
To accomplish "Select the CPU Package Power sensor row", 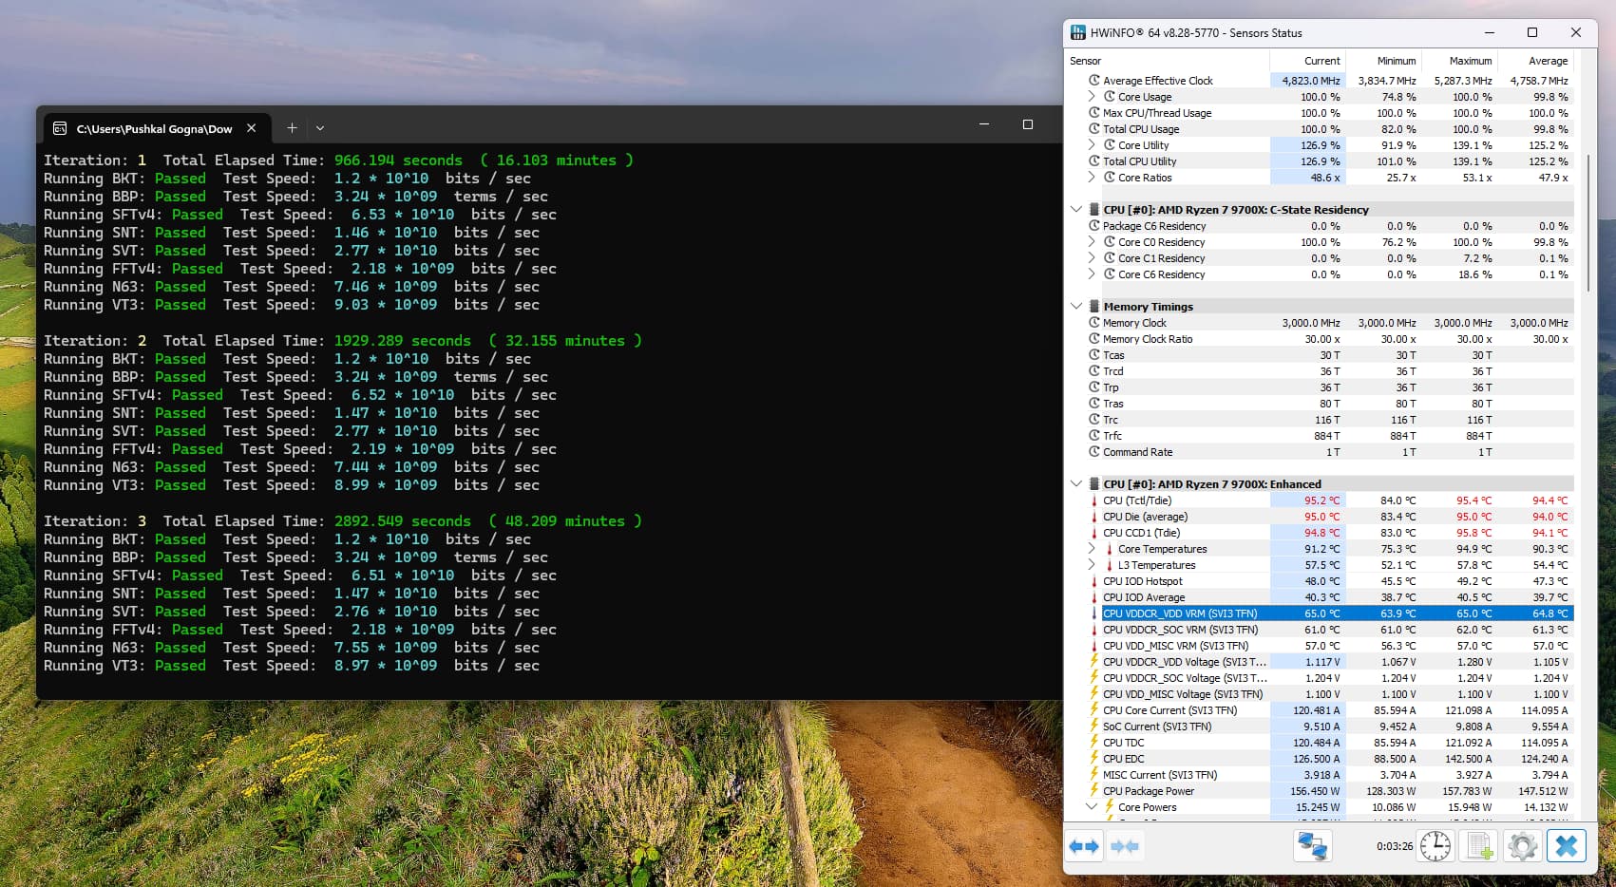I will coord(1148,791).
